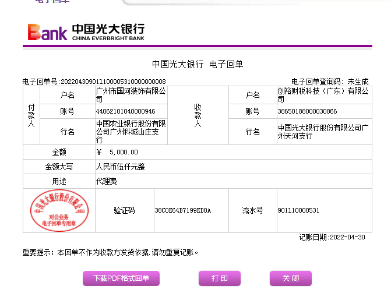Image resolution: width=391 pixels, height=293 pixels.
Task: Close the receipt via the 关闭 button
Action: pos(291,278)
